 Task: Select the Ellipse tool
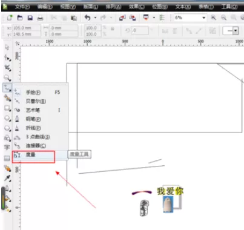pos(7,118)
